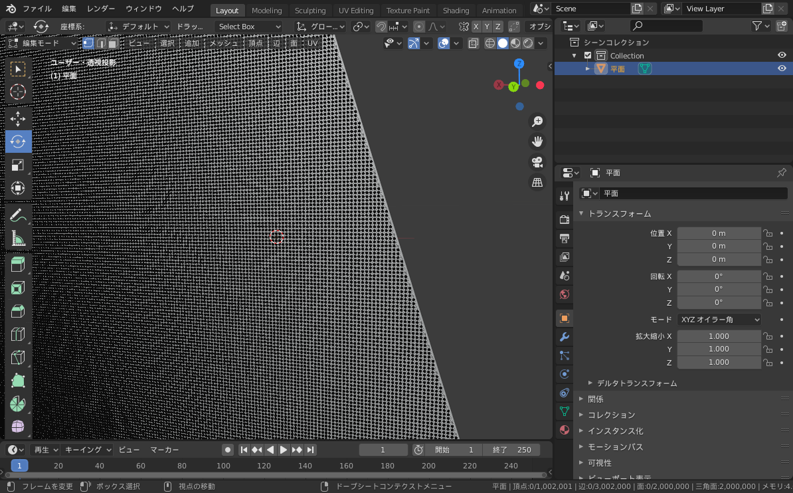Click the 再生 playback button
The image size is (793, 493).
45,449
